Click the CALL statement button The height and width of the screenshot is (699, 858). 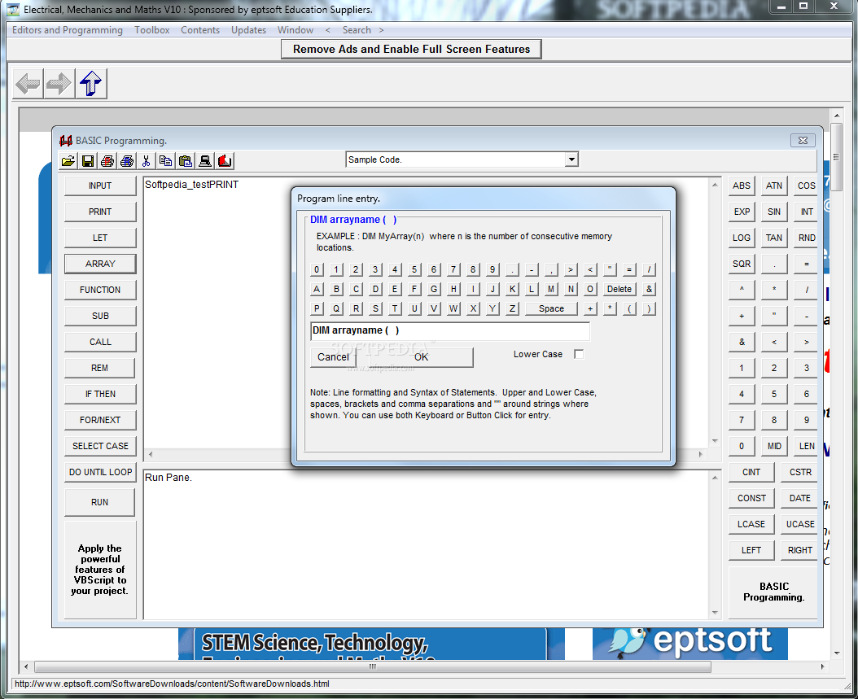100,342
